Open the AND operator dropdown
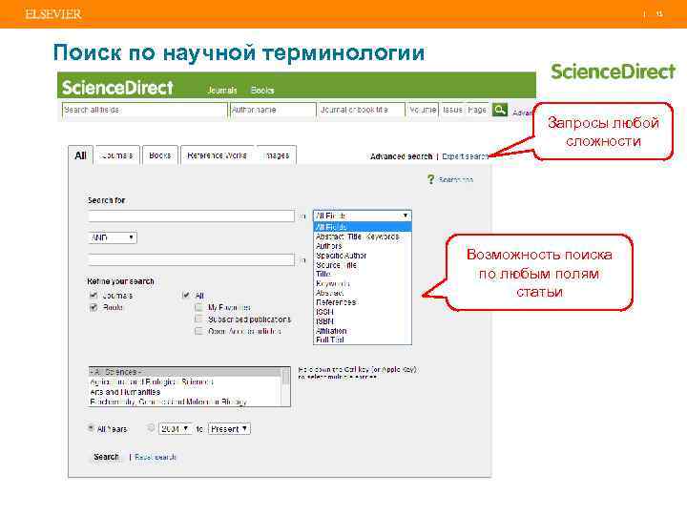This screenshot has height=515, width=687. (x=113, y=237)
